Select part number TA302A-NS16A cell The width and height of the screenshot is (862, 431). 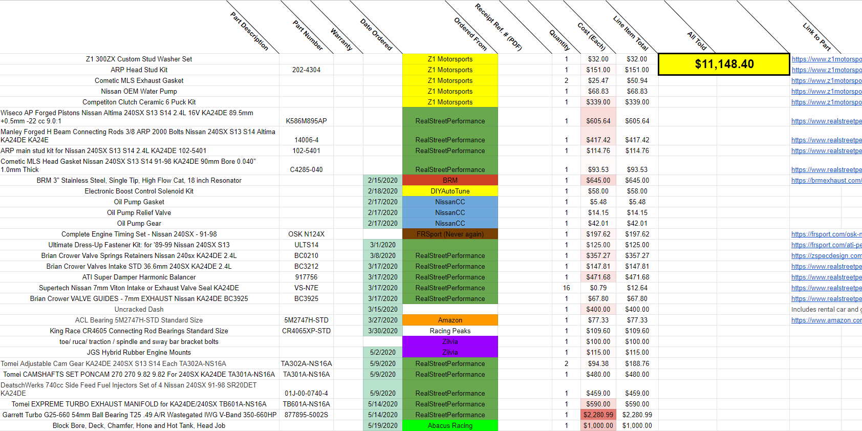pos(306,364)
